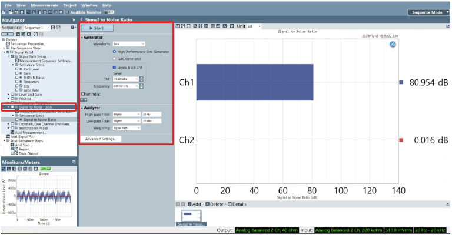
Task: Click the Audio Precision logo icon on graph
Action: click(392, 45)
